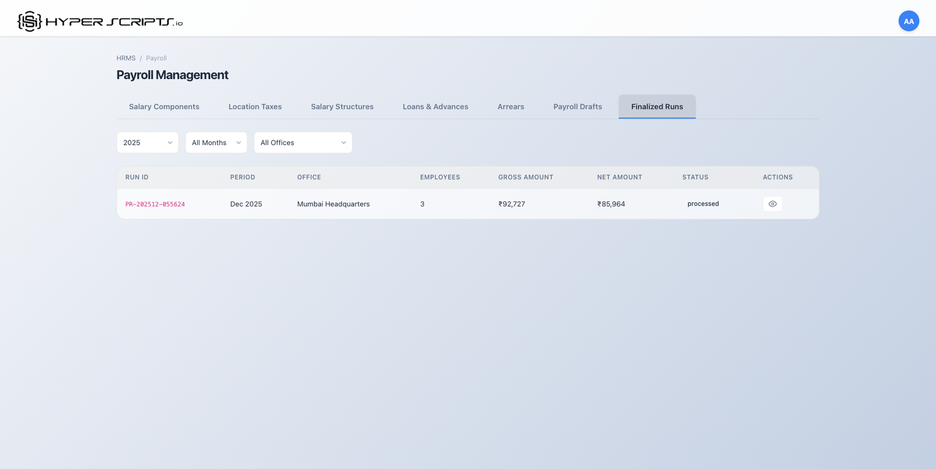Click the Payroll breadcrumb item
The width and height of the screenshot is (936, 469).
coord(156,58)
